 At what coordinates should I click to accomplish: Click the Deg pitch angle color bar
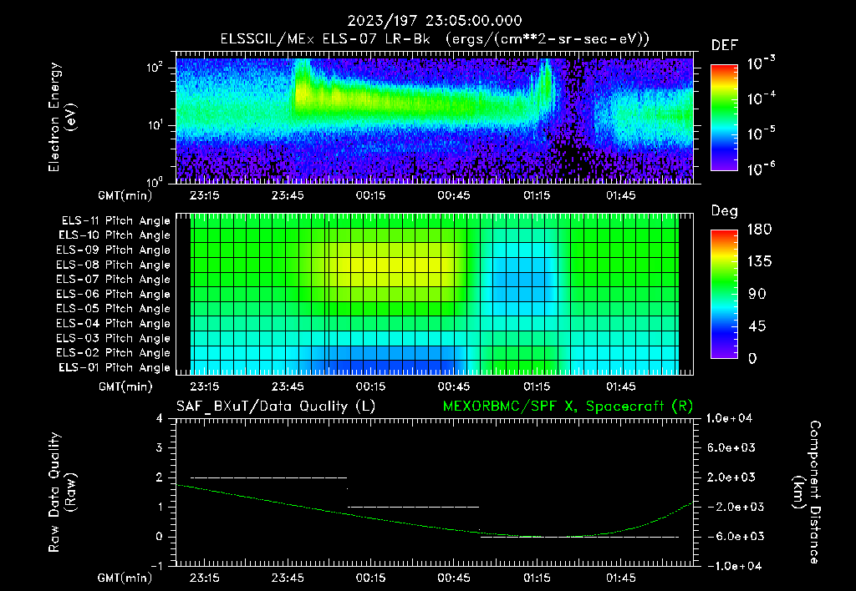724,294
